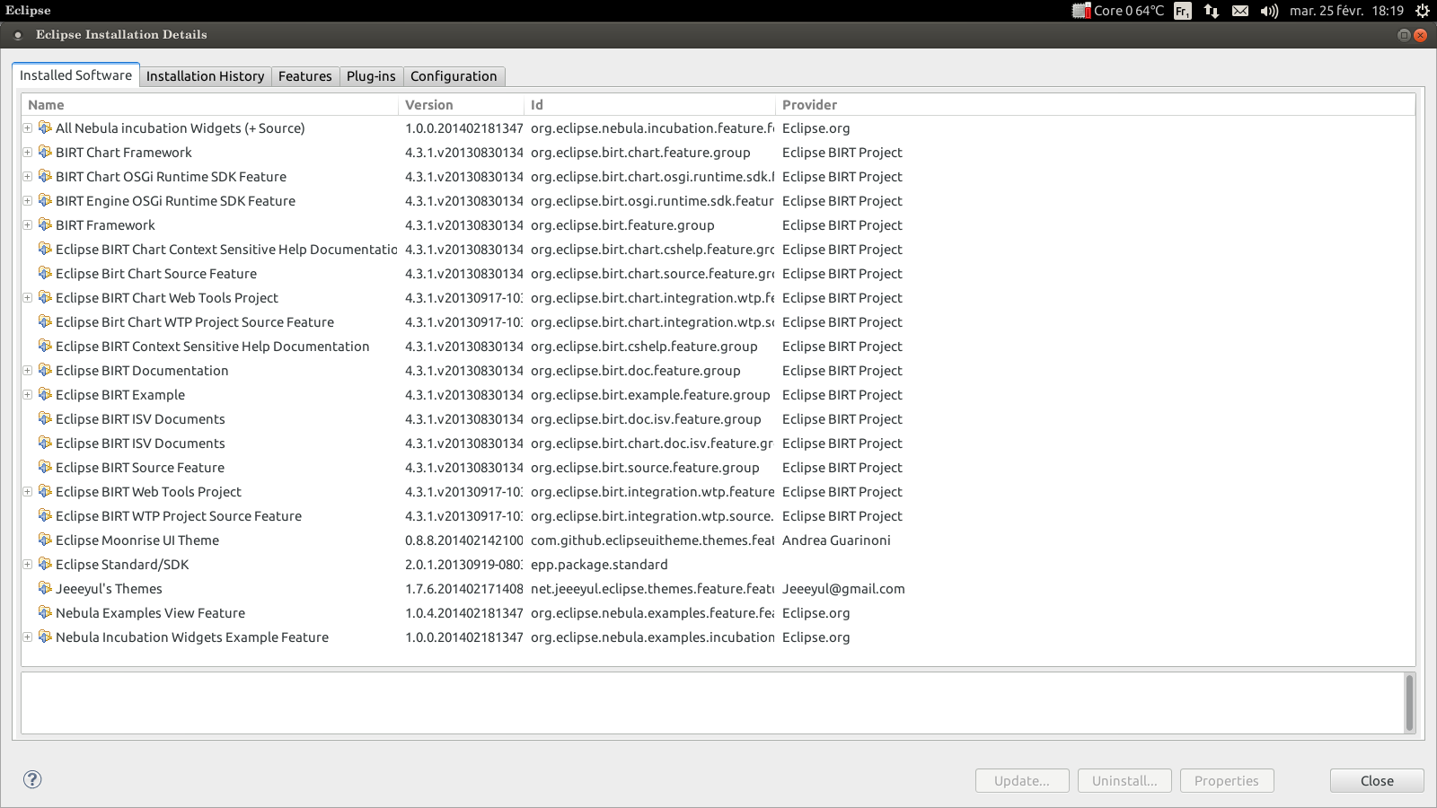This screenshot has width=1437, height=808.
Task: Open the mail indicator in top panel
Action: click(x=1240, y=11)
